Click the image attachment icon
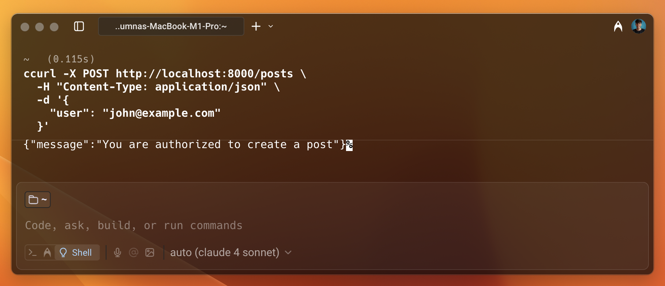This screenshot has width=665, height=286. [x=150, y=252]
